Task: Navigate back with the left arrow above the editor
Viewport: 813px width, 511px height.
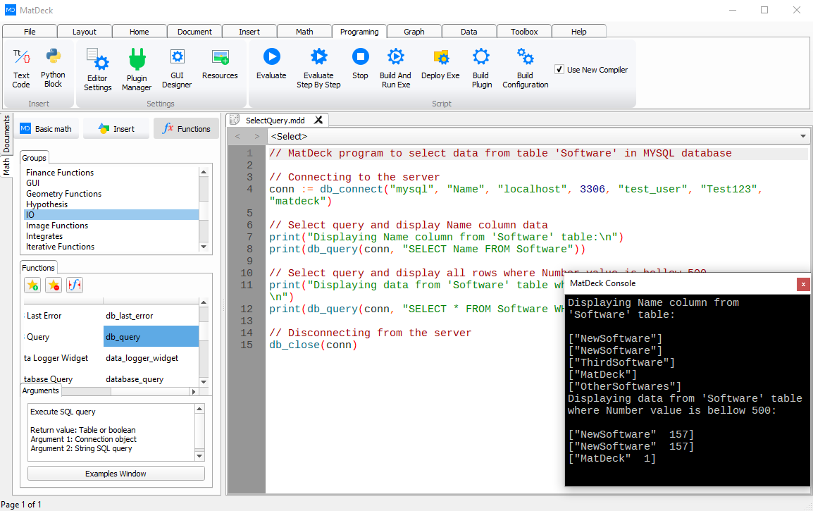Action: click(237, 137)
